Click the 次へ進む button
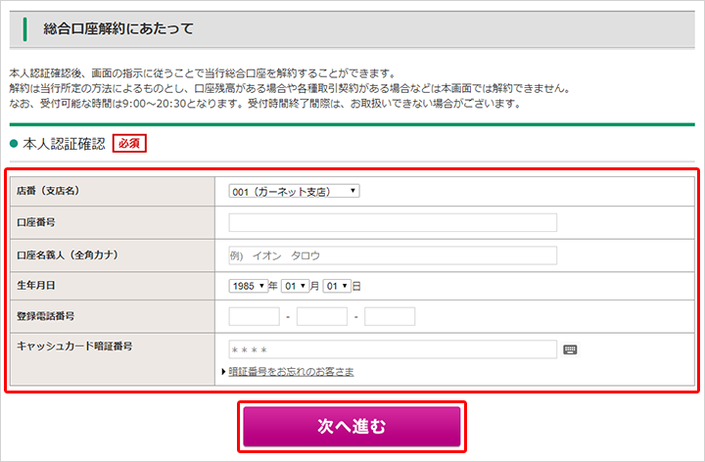This screenshot has width=705, height=462. 352,427
